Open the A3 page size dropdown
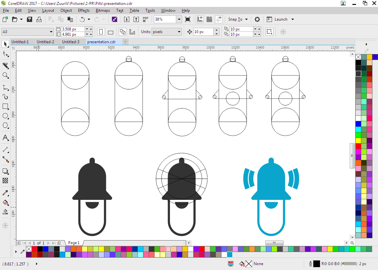This screenshot has height=270, width=378. [51, 32]
